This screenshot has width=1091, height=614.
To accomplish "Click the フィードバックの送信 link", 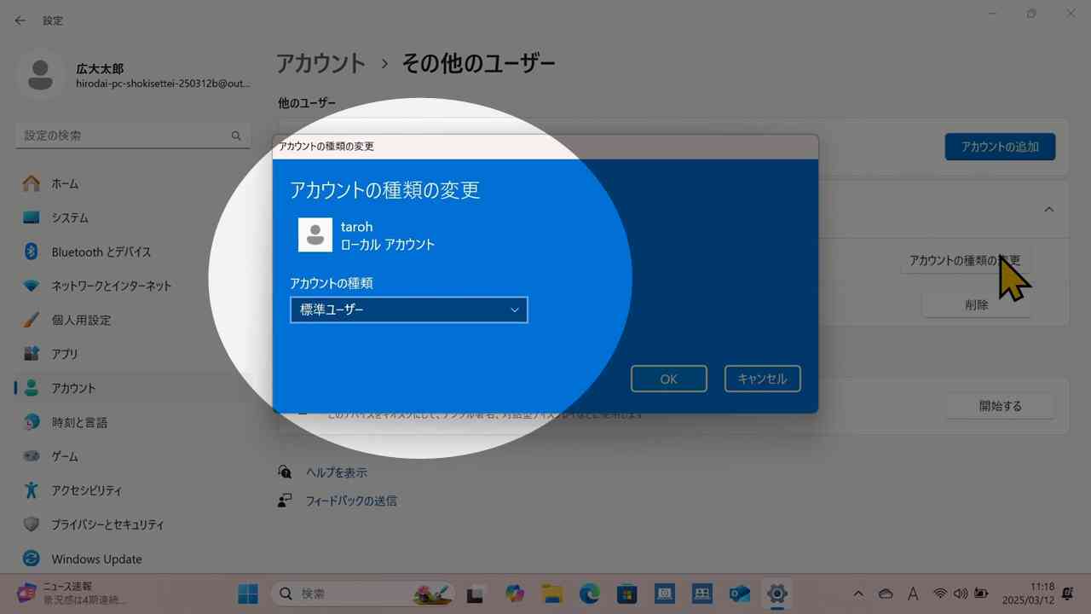I will (x=351, y=501).
